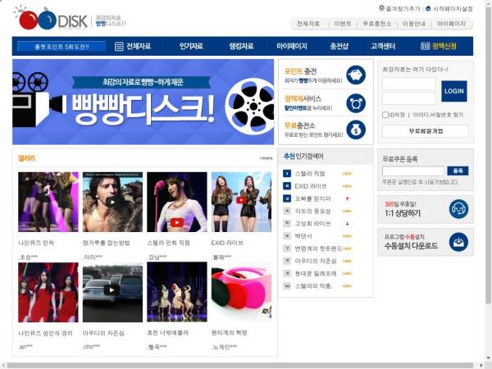Click the 무료회원가입 signup button
This screenshot has width=492, height=369.
(426, 130)
